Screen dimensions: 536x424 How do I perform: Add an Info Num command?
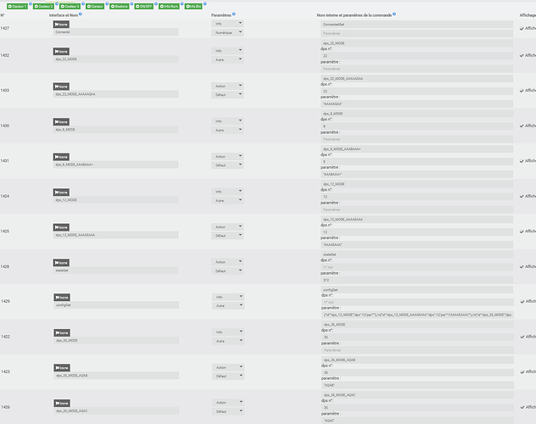[170, 6]
